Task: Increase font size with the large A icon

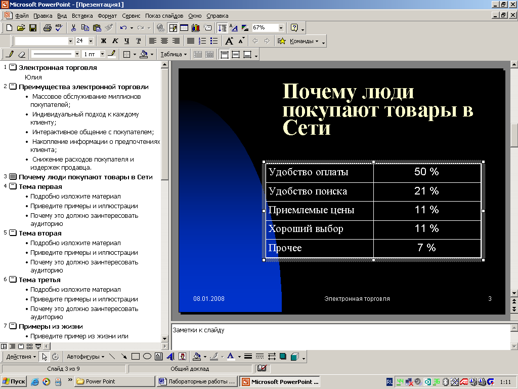Action: [x=229, y=41]
